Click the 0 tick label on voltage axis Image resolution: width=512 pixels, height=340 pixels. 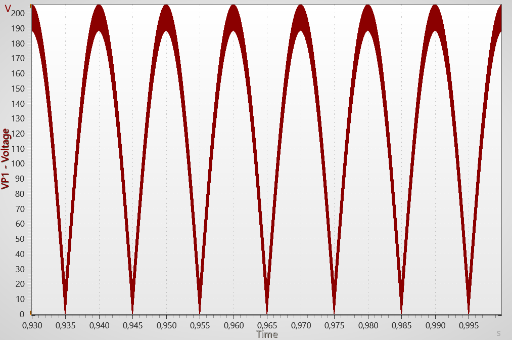point(22,314)
